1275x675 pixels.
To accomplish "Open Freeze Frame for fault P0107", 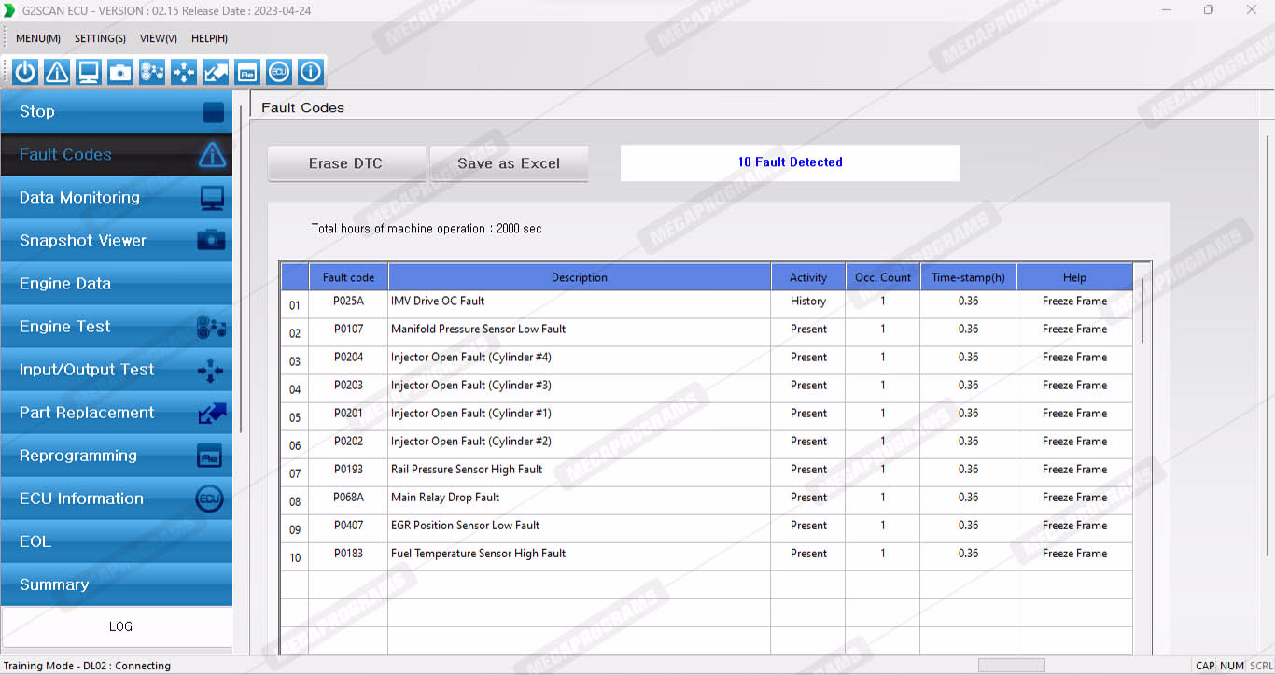I will tap(1074, 329).
